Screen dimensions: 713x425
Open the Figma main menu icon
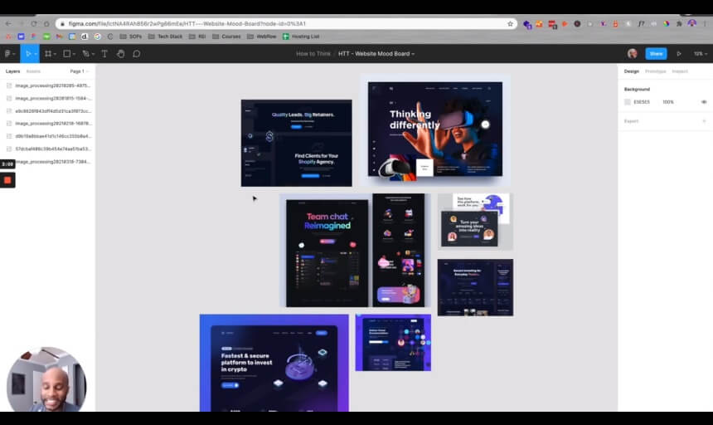7,54
